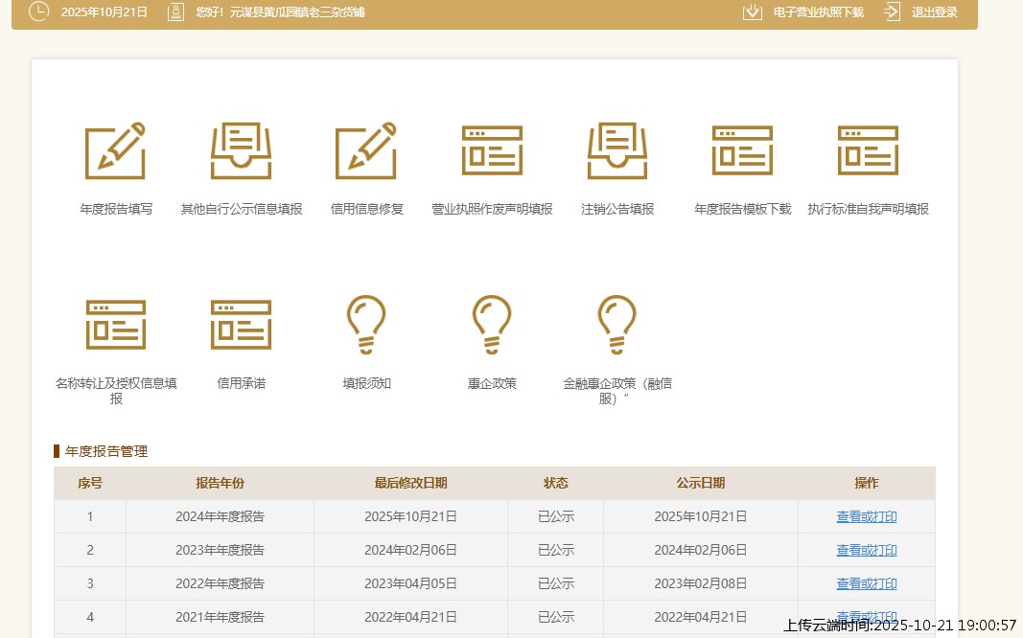Click the user account icon in header
The image size is (1023, 638).
175,12
